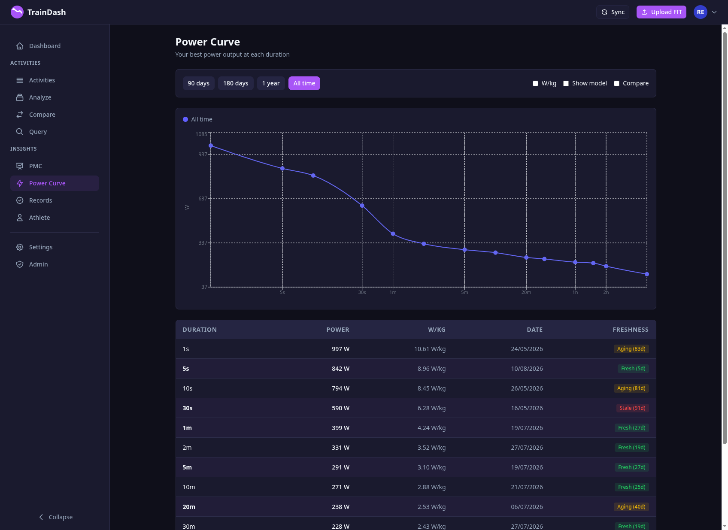The image size is (728, 530).
Task: Click the collapse sidebar chevron icon
Action: tap(41, 517)
